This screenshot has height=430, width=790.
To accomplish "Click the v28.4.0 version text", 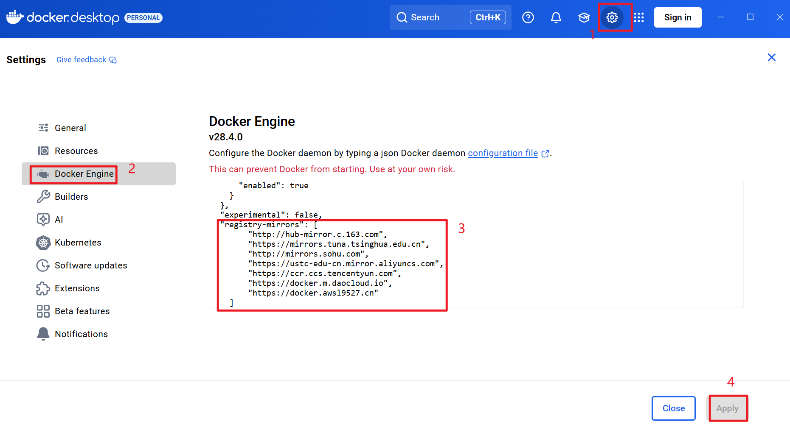I will (226, 137).
